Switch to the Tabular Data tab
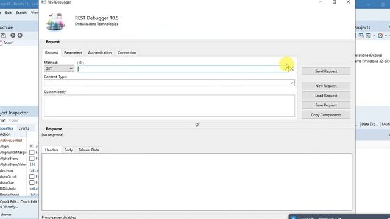The height and width of the screenshot is (219, 390). coord(89,150)
